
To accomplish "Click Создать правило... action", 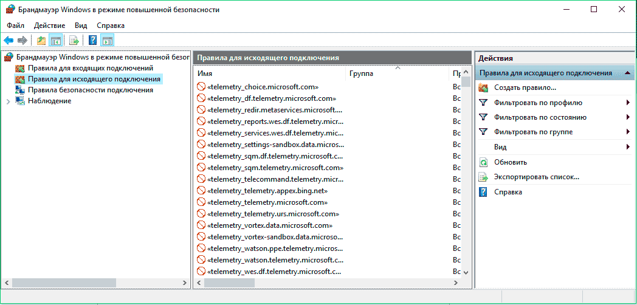I will coord(525,87).
